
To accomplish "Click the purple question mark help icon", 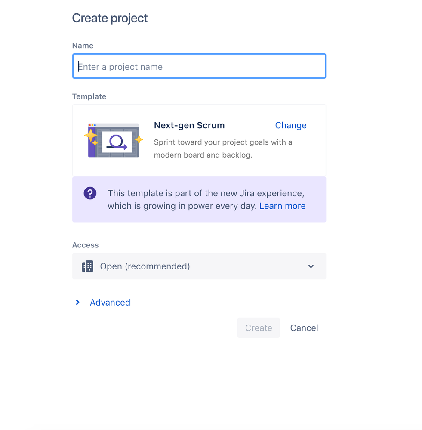I will [90, 193].
